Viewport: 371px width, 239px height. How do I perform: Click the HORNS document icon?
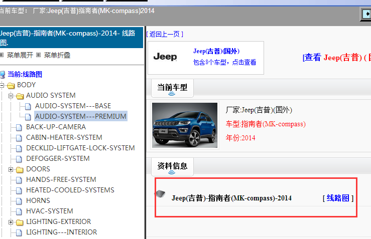pos(19,201)
